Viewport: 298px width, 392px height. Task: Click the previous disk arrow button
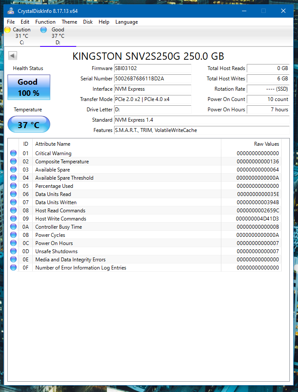click(12, 55)
